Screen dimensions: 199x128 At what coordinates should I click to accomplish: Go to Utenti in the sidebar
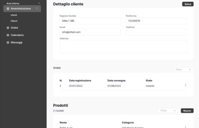click(14, 15)
